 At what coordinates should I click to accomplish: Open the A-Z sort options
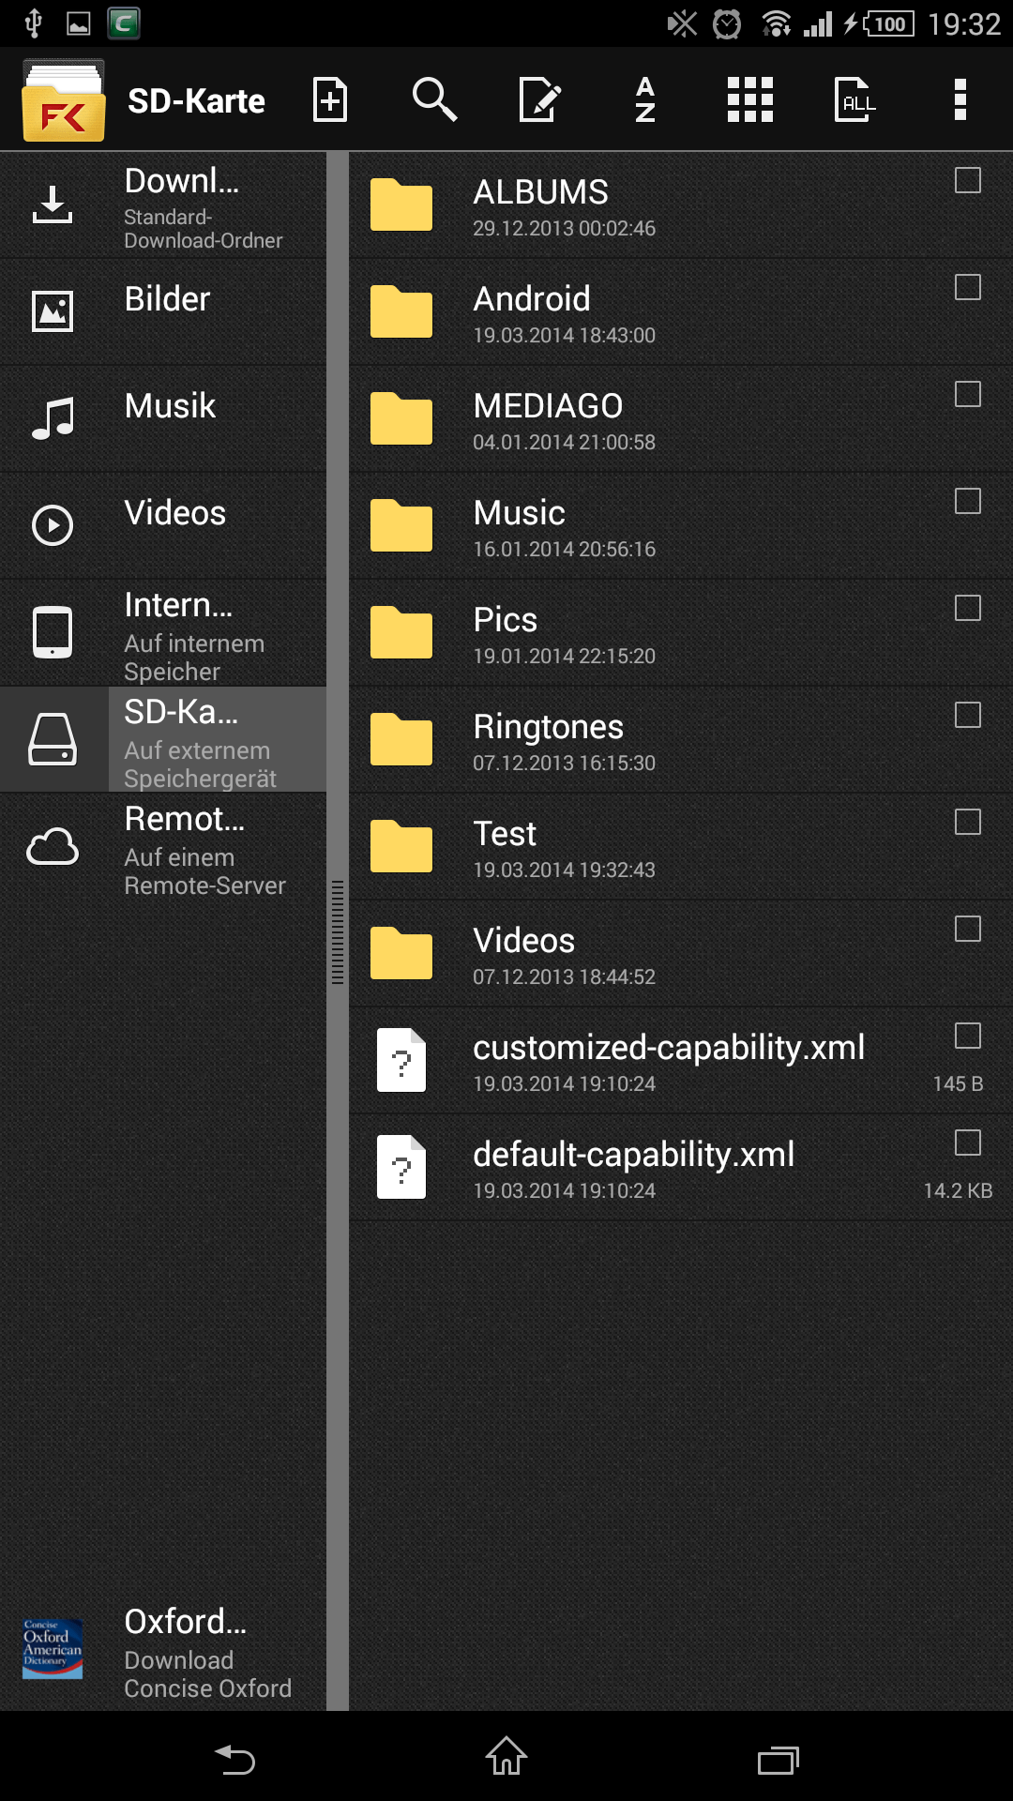(645, 99)
